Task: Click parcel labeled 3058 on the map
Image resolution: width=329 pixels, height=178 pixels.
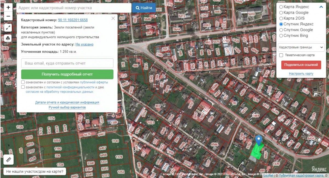Action: point(57,141)
